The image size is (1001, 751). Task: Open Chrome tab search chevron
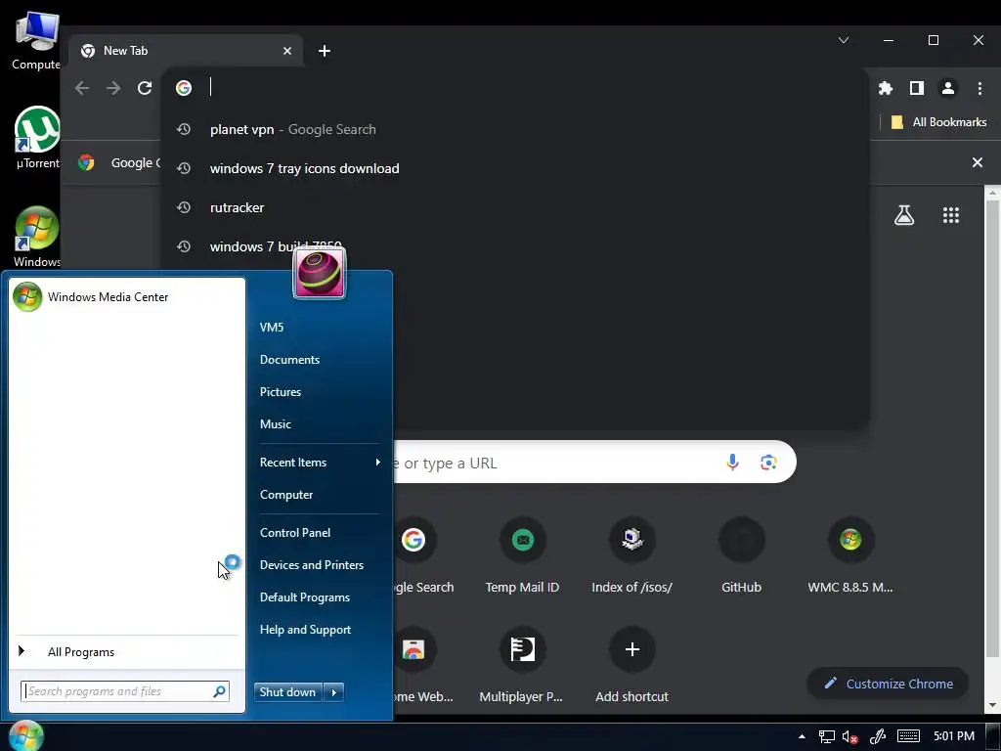pyautogui.click(x=844, y=40)
